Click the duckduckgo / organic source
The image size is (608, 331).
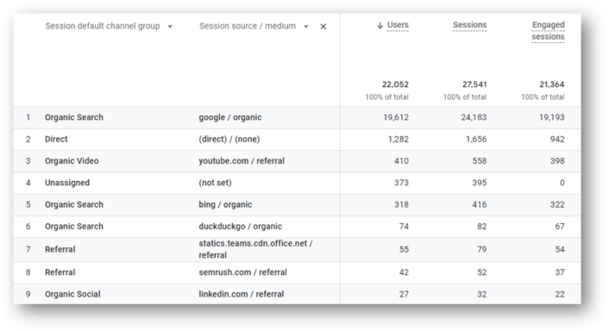tap(241, 227)
